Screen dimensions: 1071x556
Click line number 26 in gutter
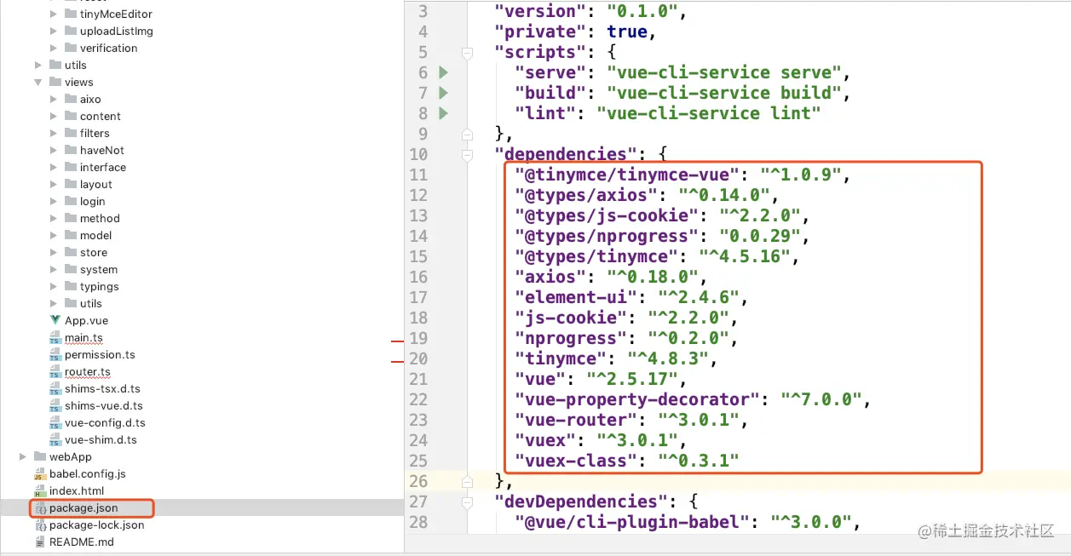click(x=417, y=481)
